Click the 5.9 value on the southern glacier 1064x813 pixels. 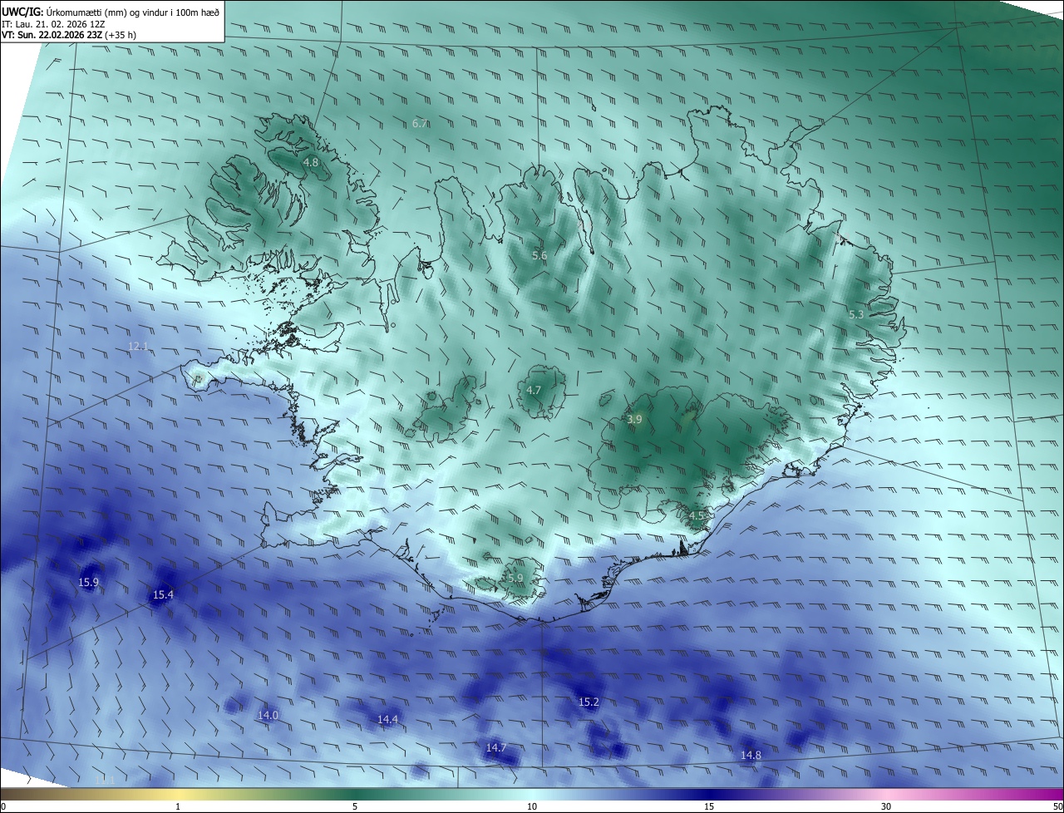[515, 578]
